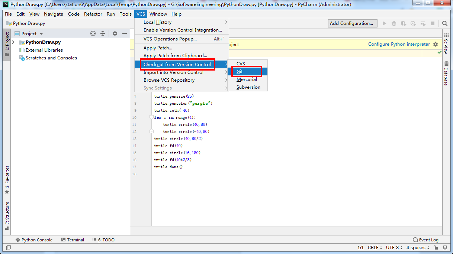Viewport: 453px width, 254px height.
Task: Open the File menu
Action: point(8,14)
